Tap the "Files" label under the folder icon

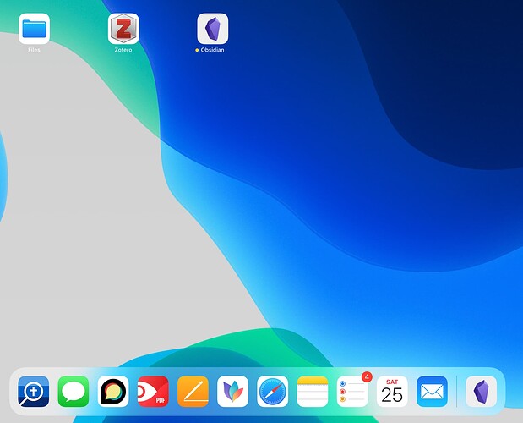(34, 50)
